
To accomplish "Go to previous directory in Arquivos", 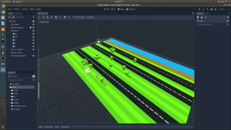I will pos(9,76).
